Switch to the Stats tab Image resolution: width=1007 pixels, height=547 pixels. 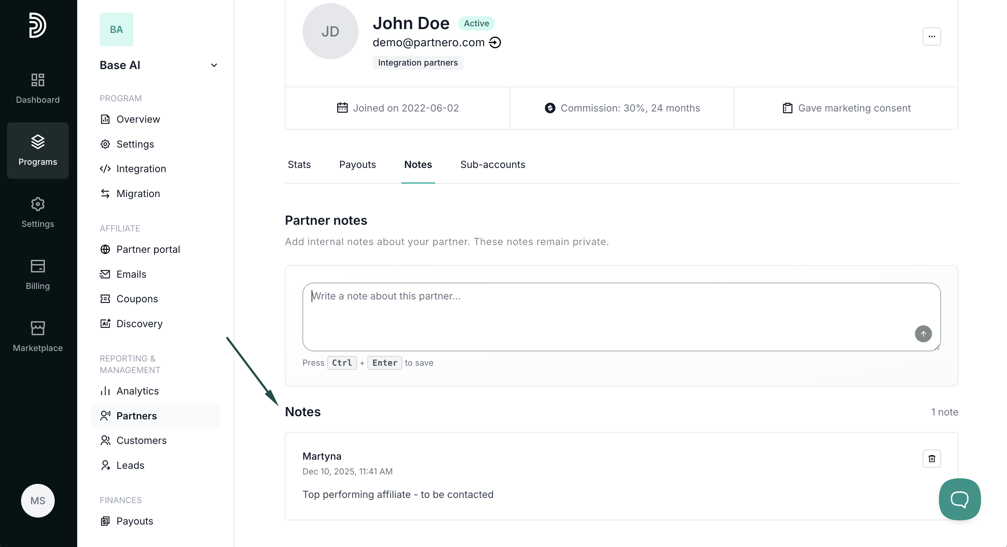click(299, 164)
